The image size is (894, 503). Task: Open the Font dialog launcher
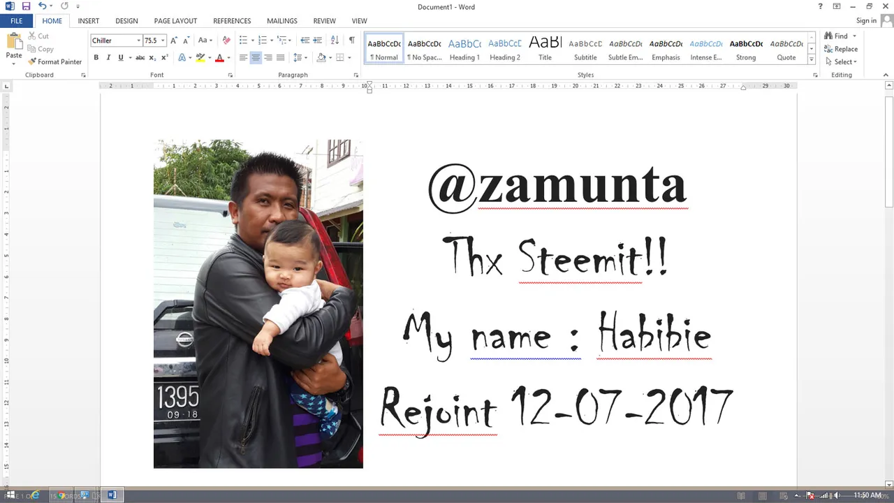click(x=230, y=75)
